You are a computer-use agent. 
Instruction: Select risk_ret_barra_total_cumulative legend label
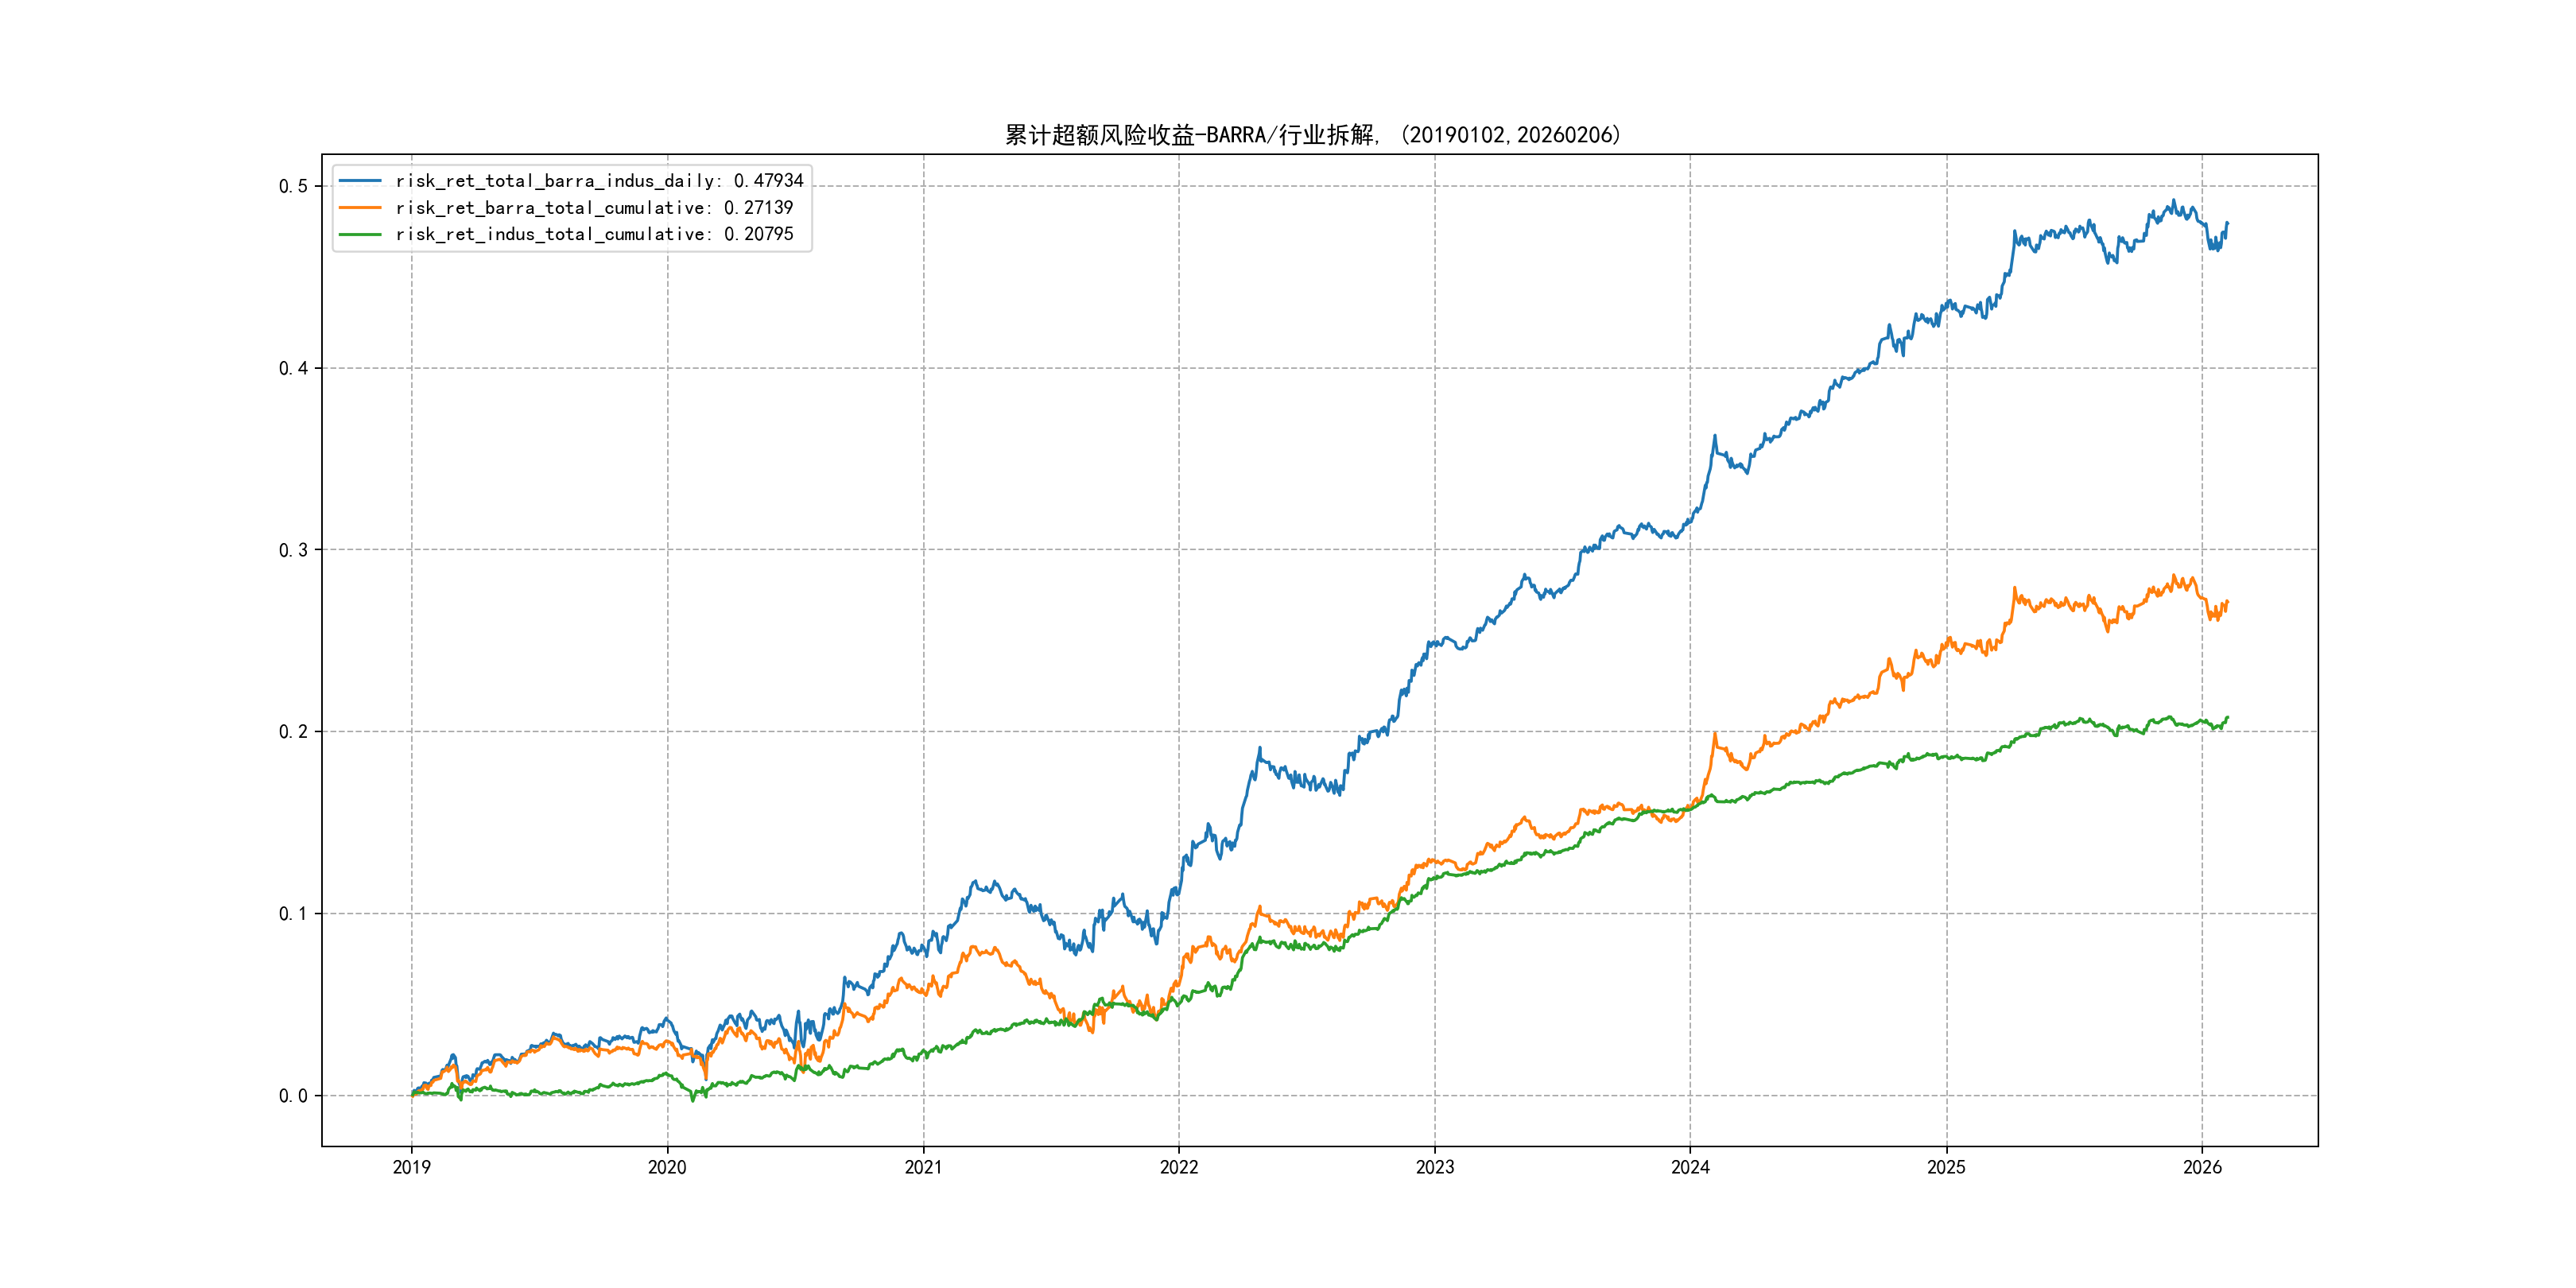point(594,208)
